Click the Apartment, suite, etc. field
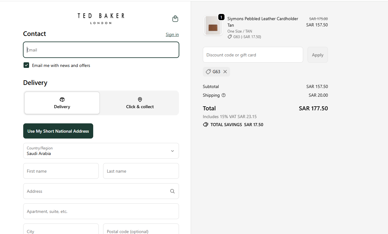This screenshot has width=388, height=234. click(101, 211)
